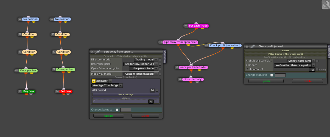Close the Check profit panel
The height and width of the screenshot is (137, 330).
pyautogui.click(x=247, y=46)
